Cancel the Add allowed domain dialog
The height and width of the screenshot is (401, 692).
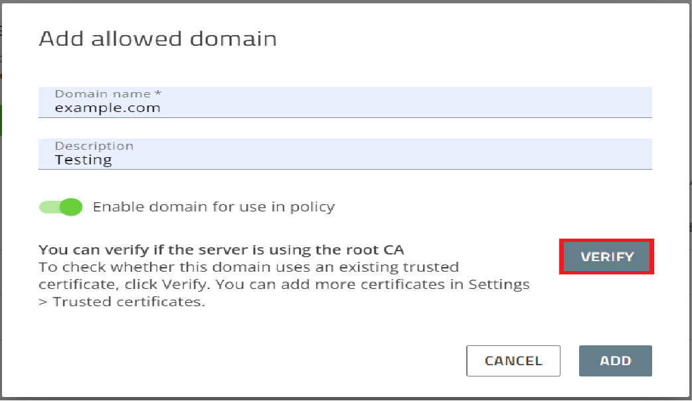point(513,361)
